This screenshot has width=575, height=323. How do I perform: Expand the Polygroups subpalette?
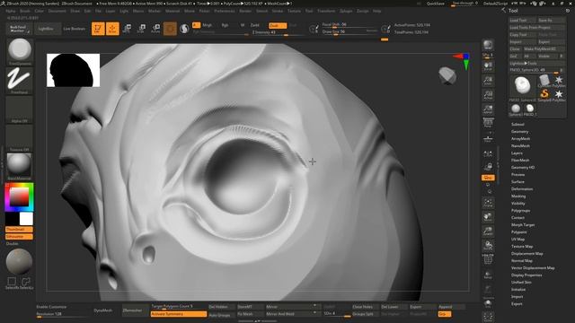click(x=521, y=211)
